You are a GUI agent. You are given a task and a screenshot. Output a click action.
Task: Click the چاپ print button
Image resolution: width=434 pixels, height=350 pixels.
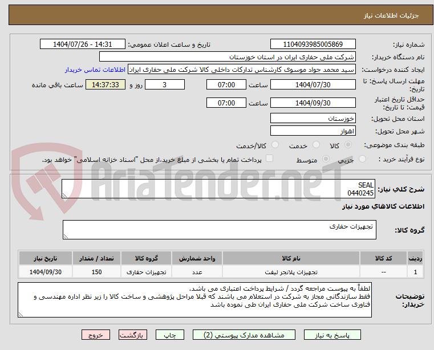coord(170,335)
